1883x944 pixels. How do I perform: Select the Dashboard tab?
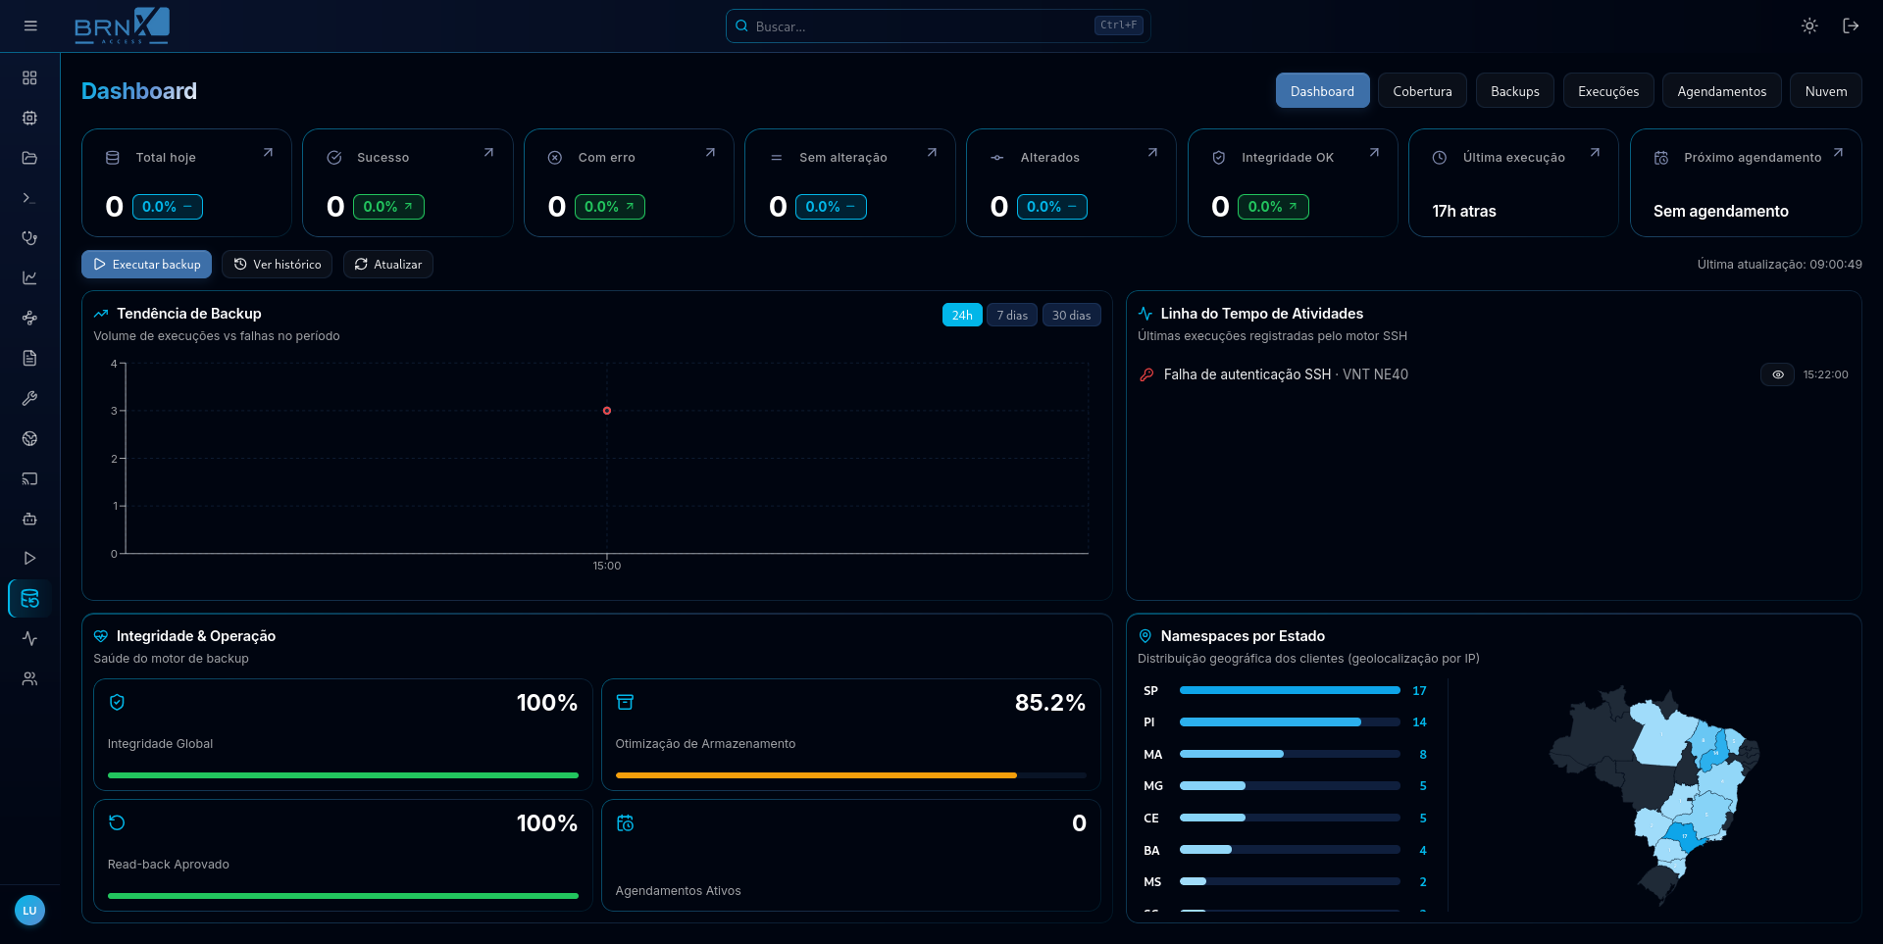1322,91
